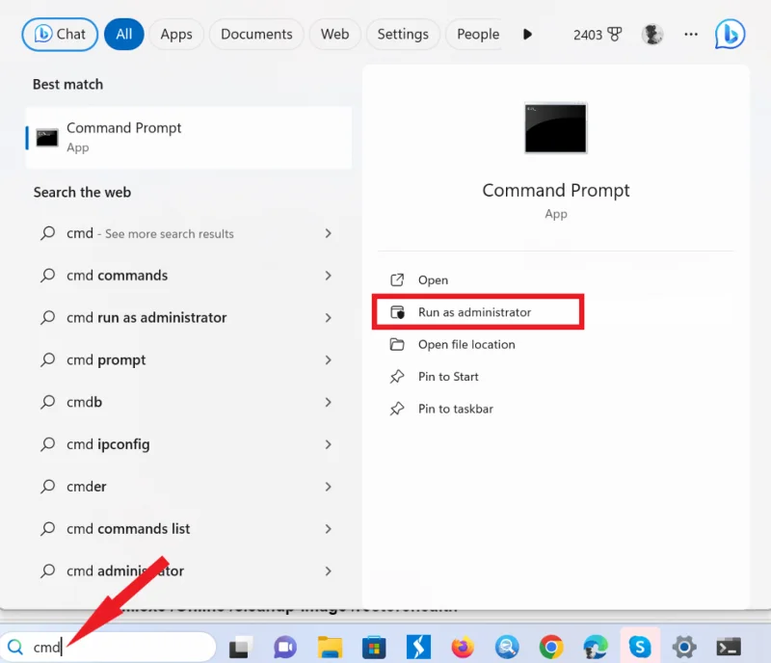Screen dimensions: 771x663
Task: Click the Command Prompt app thumbnail
Action: [556, 128]
